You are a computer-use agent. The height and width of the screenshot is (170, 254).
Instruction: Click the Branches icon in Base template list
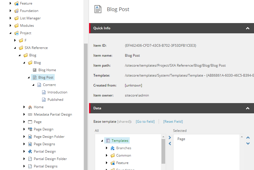point(113,148)
